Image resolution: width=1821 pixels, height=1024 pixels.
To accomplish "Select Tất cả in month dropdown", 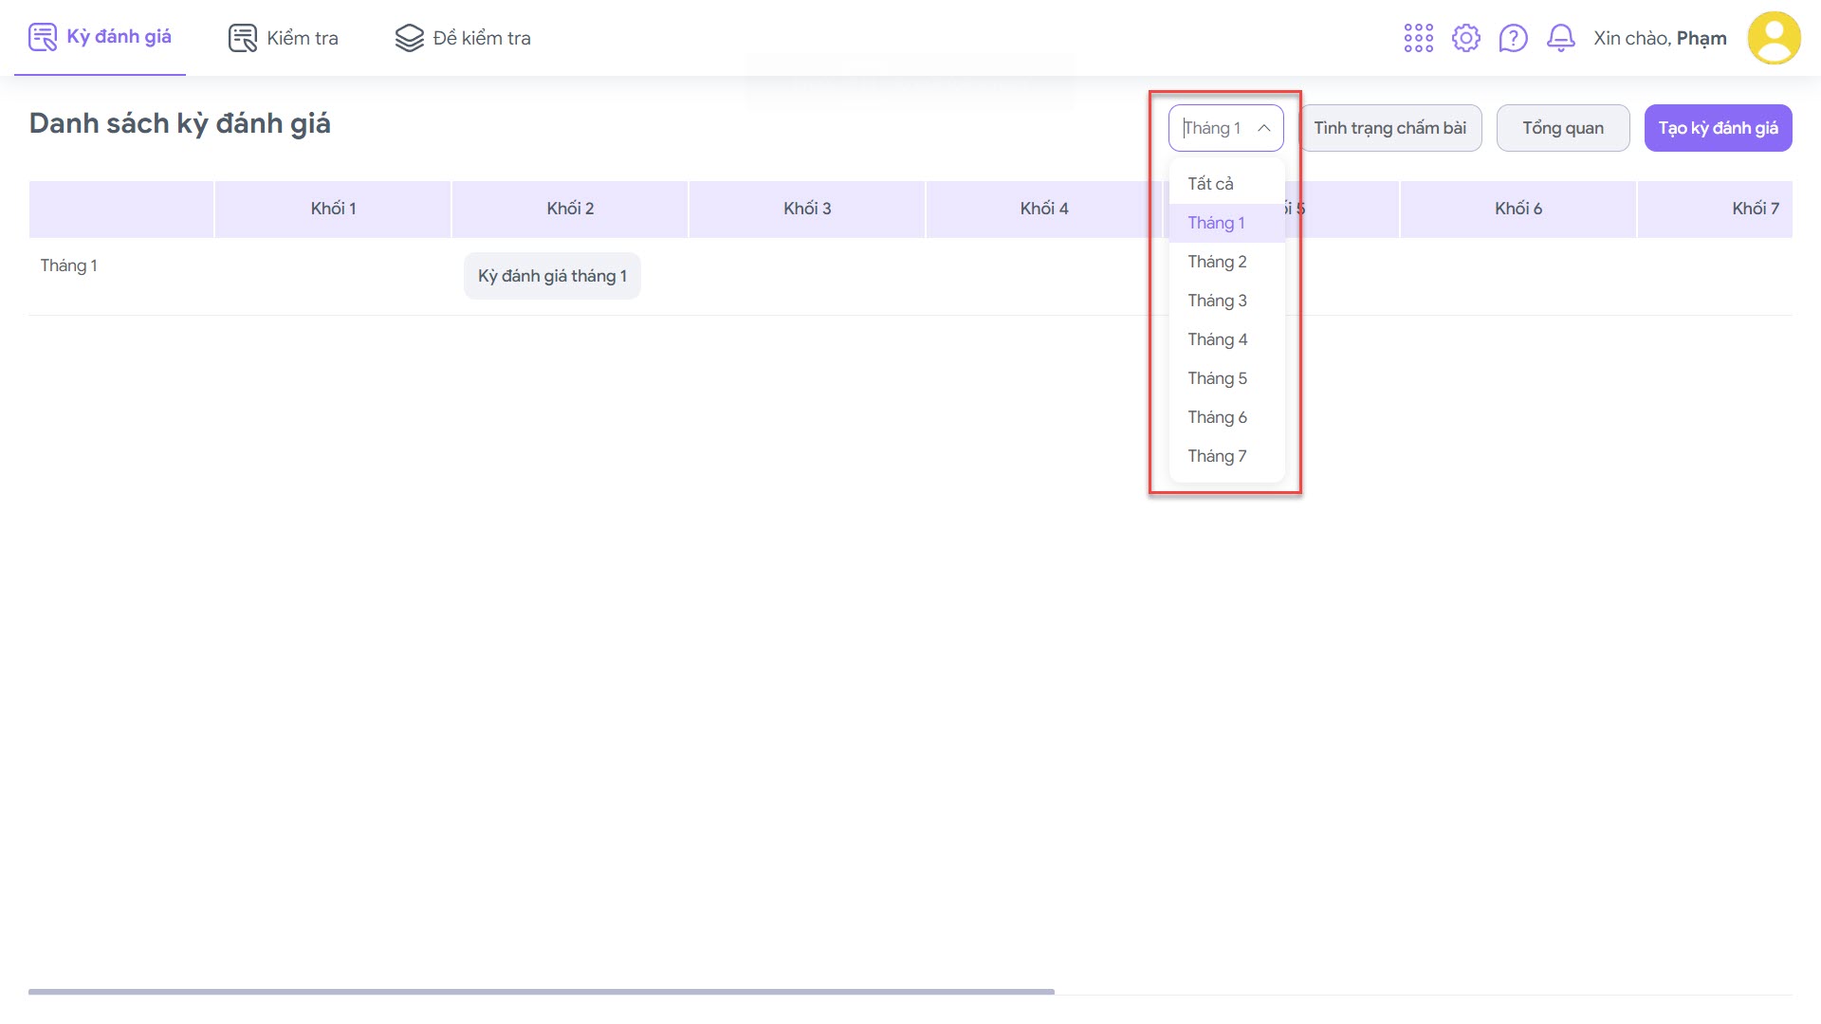I will (x=1210, y=184).
